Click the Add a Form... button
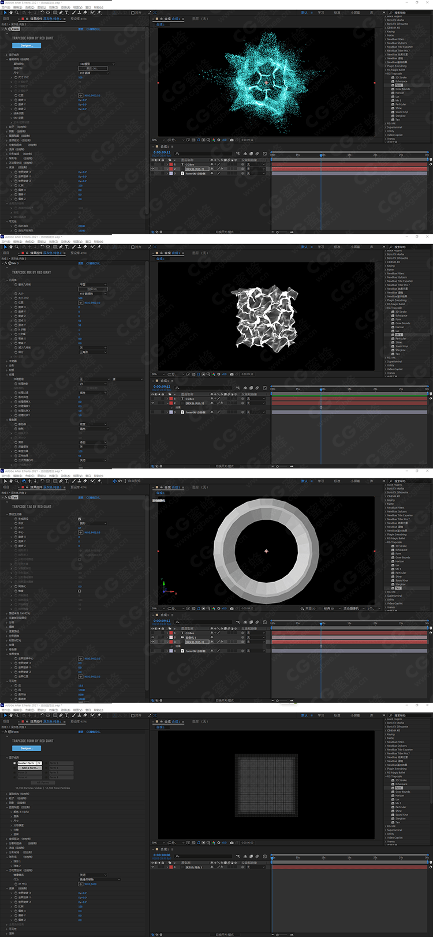This screenshot has width=433, height=937. pyautogui.click(x=29, y=768)
